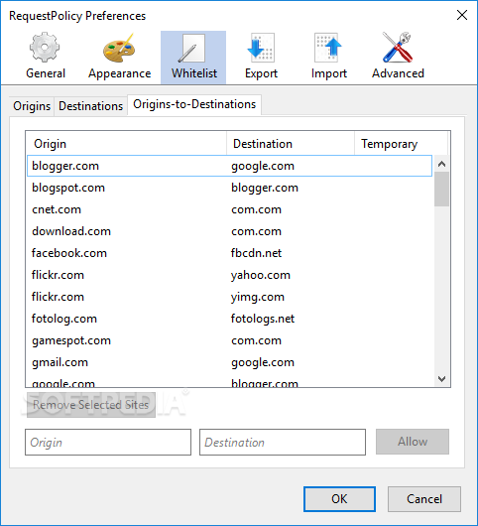Select the blogger.com origin cell
The image size is (478, 526).
pos(65,166)
